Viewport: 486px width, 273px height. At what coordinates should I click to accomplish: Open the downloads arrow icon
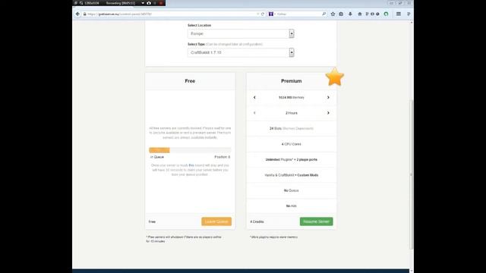click(350, 14)
